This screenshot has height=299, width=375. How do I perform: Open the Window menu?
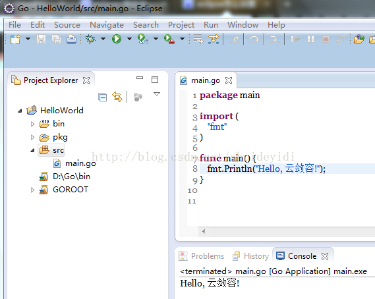[x=243, y=25]
